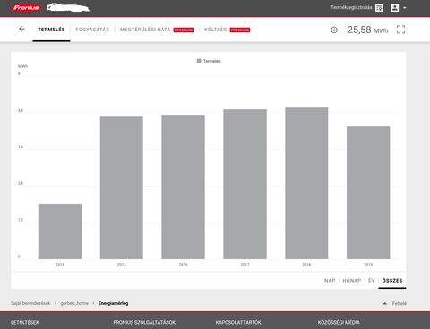Screen dimensions: 430x329
Task: Open the user account icon
Action: (x=395, y=8)
